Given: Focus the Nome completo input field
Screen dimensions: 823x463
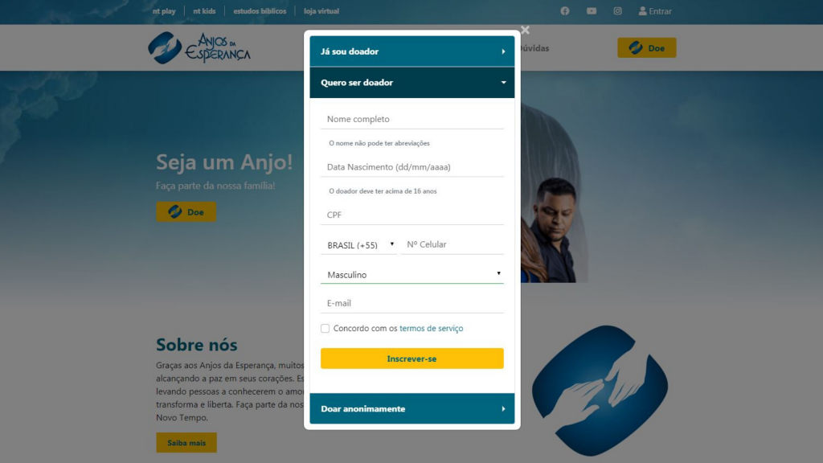Looking at the screenshot, I should click(412, 119).
